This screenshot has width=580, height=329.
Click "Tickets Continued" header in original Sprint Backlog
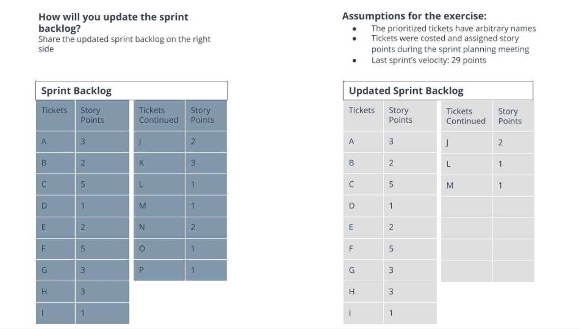(158, 115)
